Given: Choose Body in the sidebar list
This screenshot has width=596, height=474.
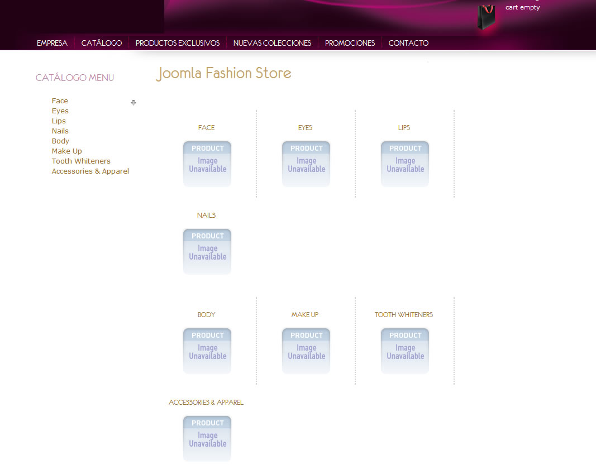Looking at the screenshot, I should coord(60,141).
